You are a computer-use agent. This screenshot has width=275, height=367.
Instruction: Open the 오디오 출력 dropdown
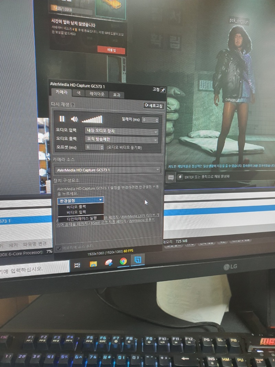click(121, 140)
